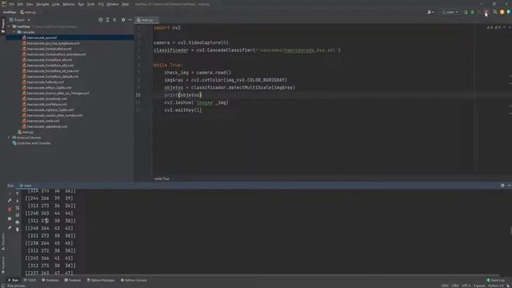
Task: Click the wrench settings icon in Run panel
Action: pos(10,201)
